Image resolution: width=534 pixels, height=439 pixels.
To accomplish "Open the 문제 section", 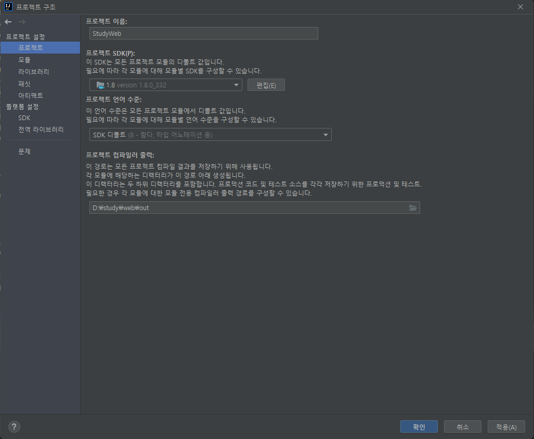I will (x=24, y=151).
